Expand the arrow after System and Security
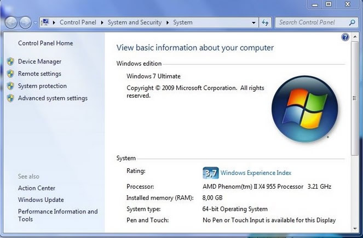 point(168,22)
